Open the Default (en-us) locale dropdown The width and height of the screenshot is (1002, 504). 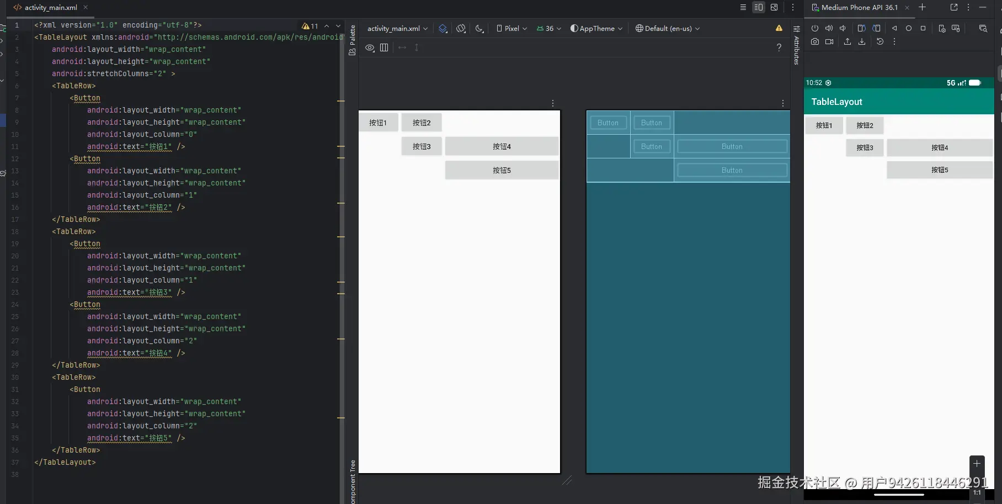click(668, 29)
